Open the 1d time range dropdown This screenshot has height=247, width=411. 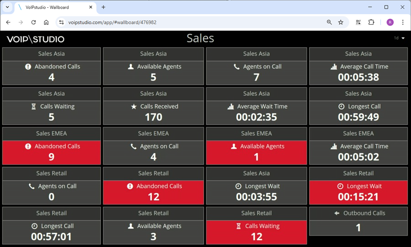tap(399, 38)
